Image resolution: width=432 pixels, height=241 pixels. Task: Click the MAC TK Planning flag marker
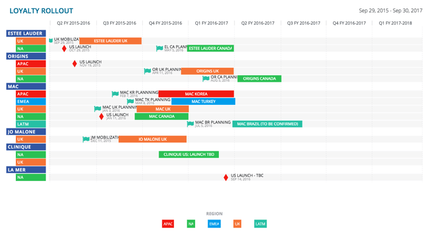tap(130, 101)
